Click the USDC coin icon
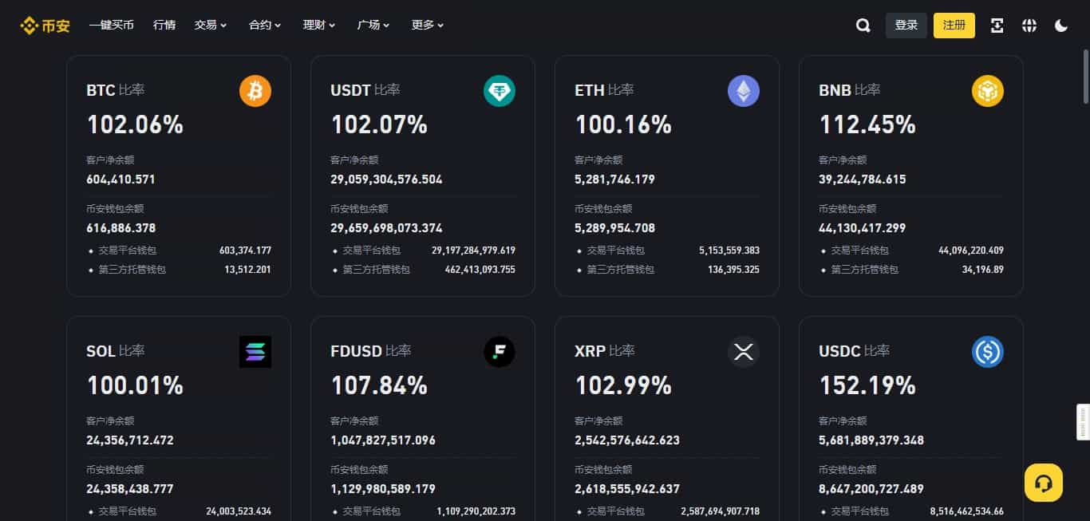 tap(987, 351)
